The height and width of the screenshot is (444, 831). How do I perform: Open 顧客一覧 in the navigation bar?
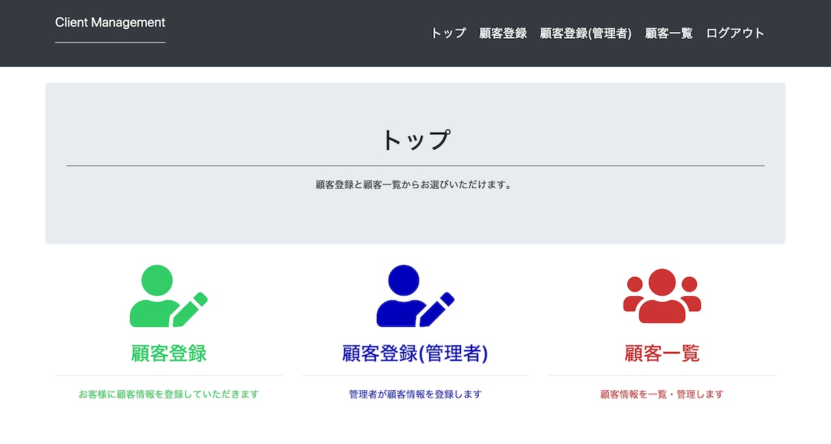(669, 33)
